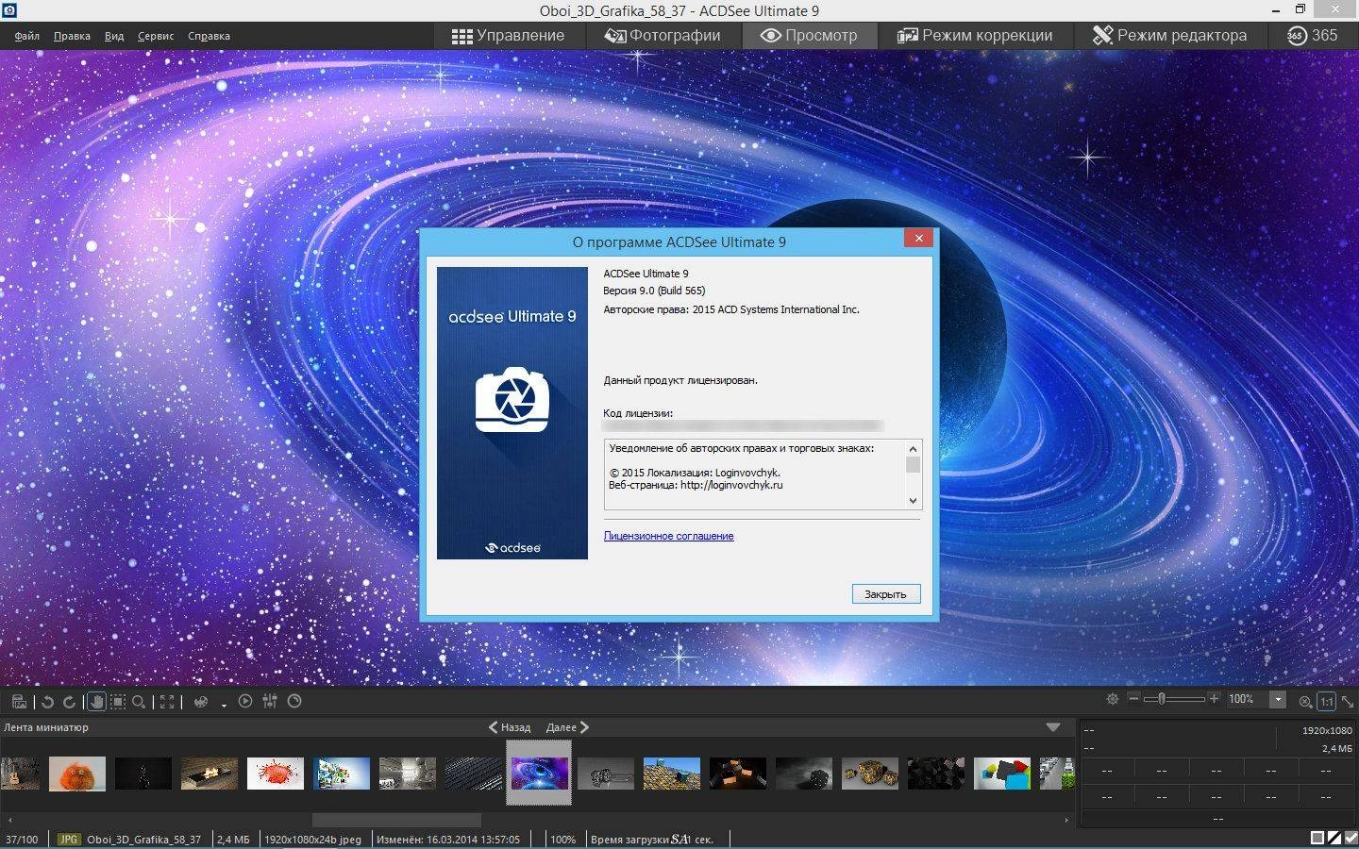The width and height of the screenshot is (1359, 849).
Task: Click the navigator crosshair icon
Action: [x=1113, y=699]
